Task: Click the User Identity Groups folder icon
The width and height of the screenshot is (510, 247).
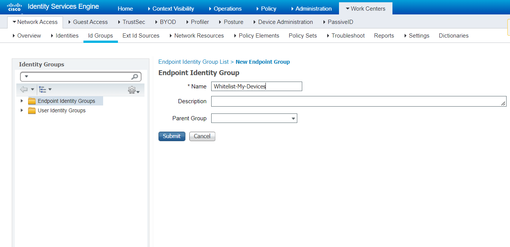Action: [32, 110]
